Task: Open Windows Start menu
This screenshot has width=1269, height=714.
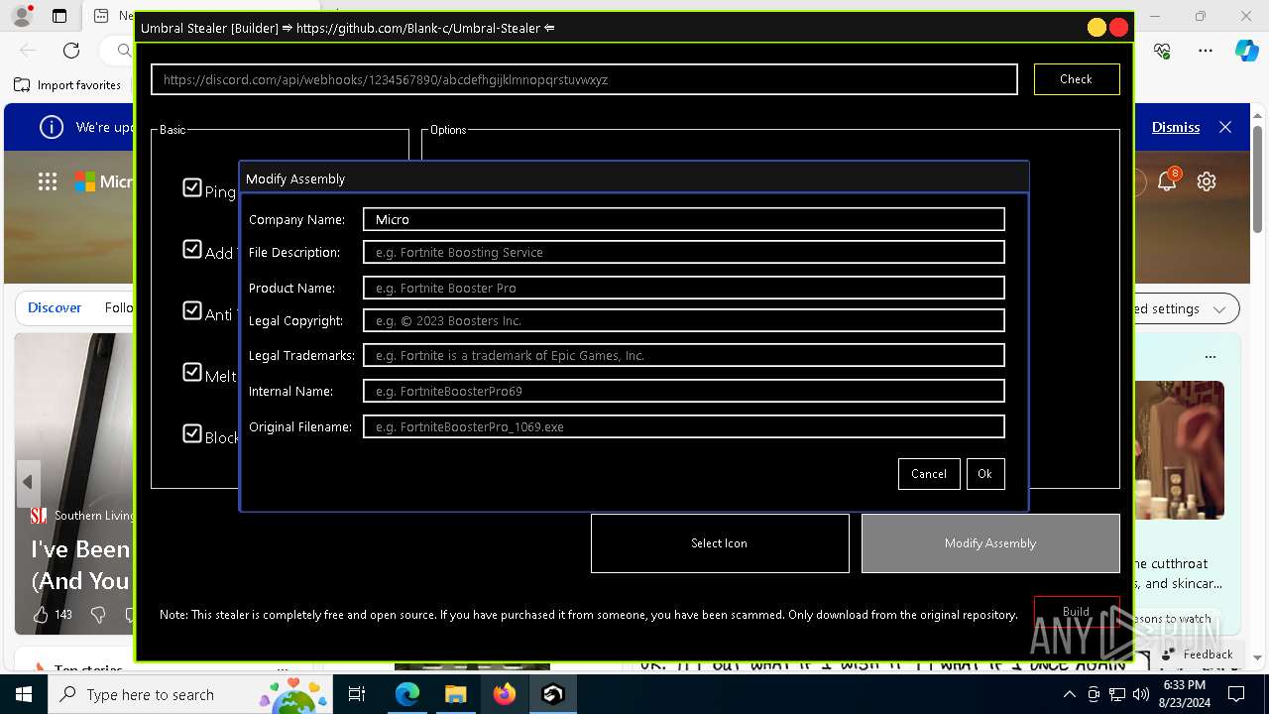Action: pos(24,694)
